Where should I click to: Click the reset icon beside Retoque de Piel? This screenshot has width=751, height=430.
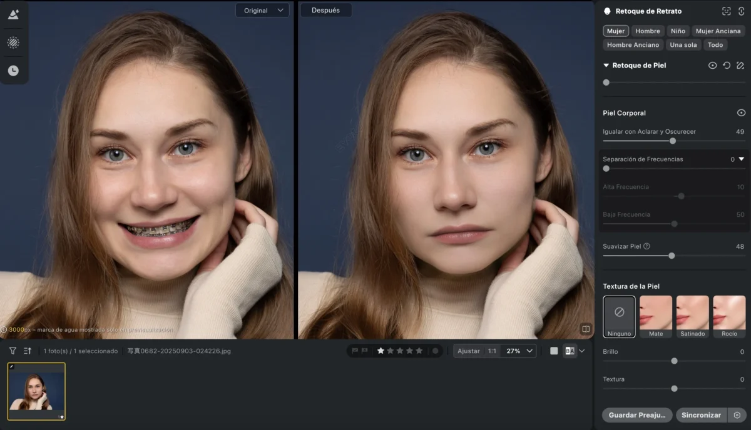tap(727, 65)
